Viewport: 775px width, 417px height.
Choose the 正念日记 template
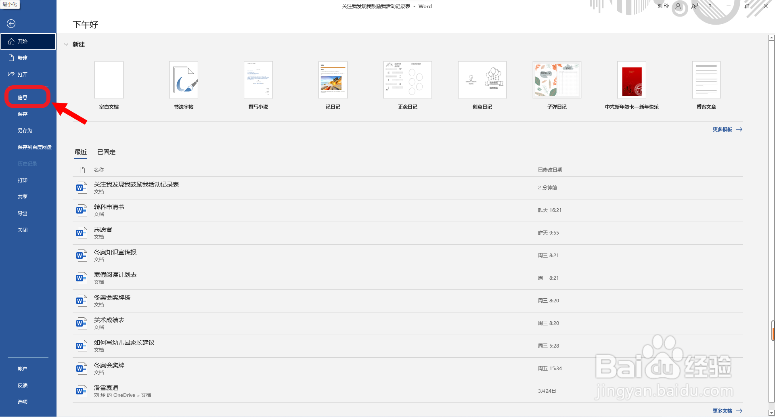(408, 80)
